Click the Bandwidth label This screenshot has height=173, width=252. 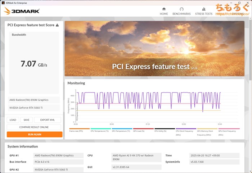(19, 35)
